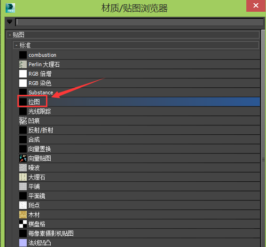Choose the RGB 倍增 entry

[139, 74]
